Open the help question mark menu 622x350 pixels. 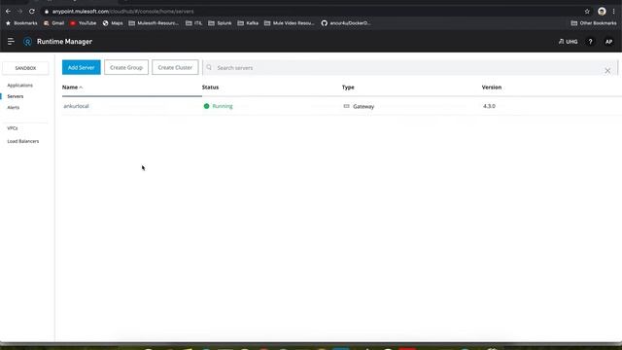click(x=590, y=41)
